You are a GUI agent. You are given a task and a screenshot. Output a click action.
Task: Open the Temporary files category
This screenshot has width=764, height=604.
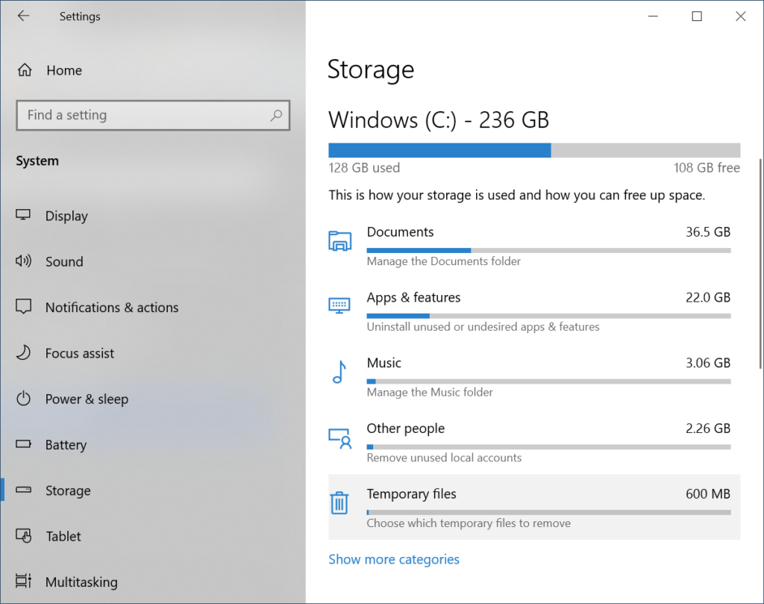534,507
